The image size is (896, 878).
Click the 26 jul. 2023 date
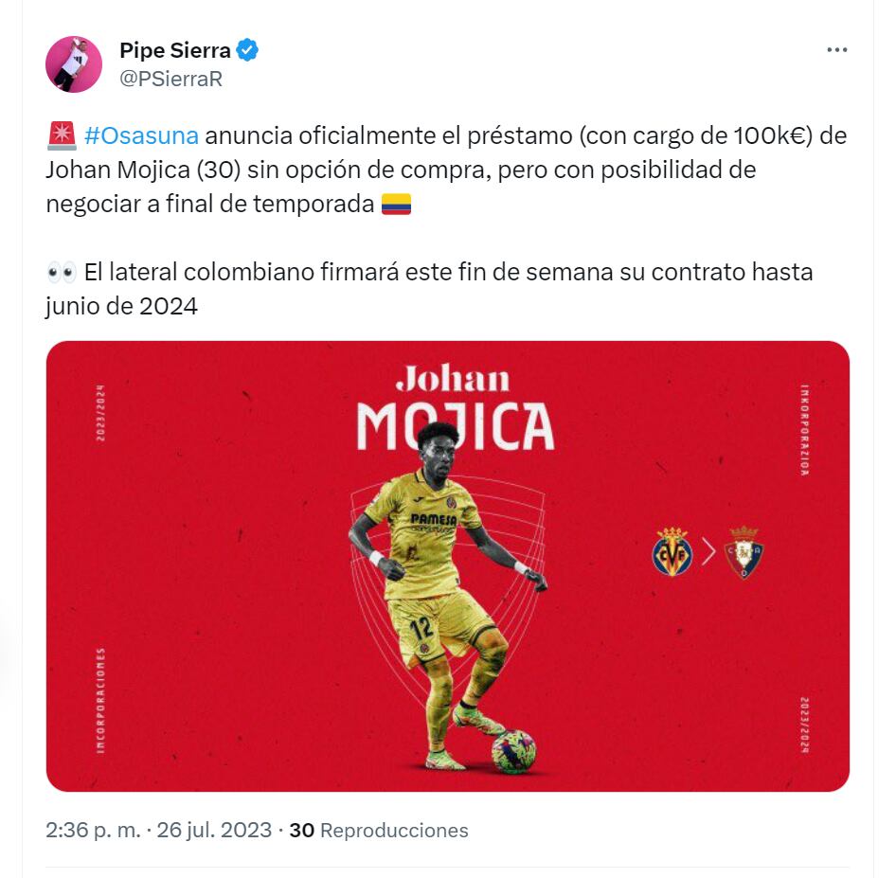pyautogui.click(x=214, y=830)
